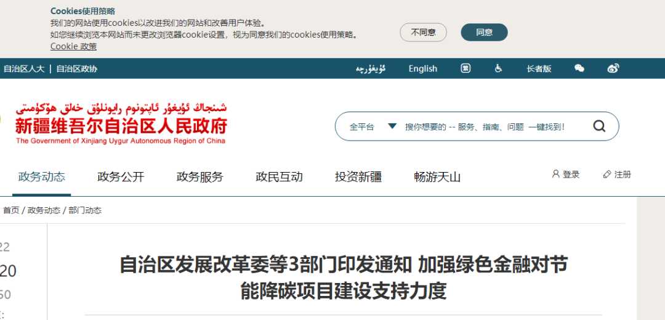Open the Weibo icon in top bar
The height and width of the screenshot is (320, 665).
click(613, 68)
